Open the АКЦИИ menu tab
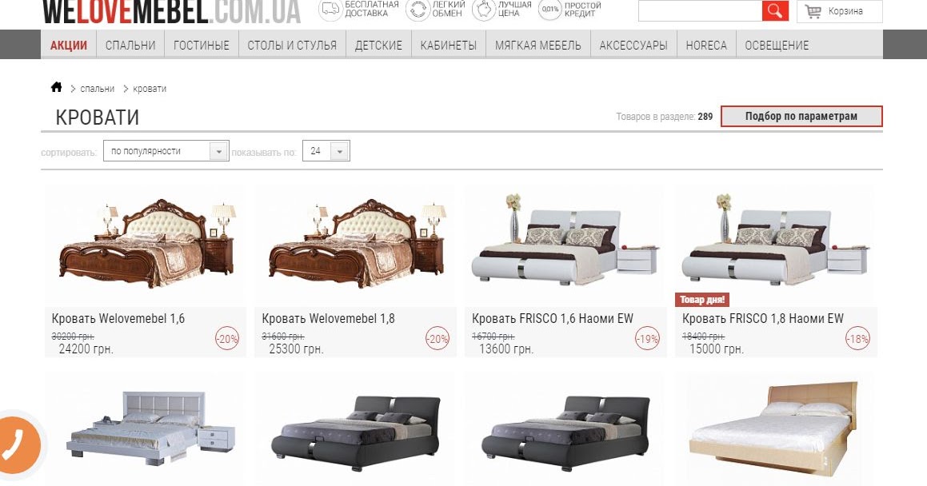 click(x=69, y=45)
